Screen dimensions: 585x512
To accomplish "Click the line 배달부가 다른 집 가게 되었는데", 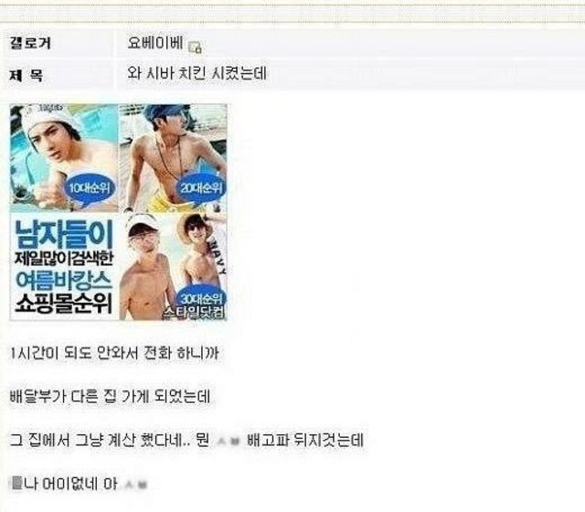I will [110, 396].
